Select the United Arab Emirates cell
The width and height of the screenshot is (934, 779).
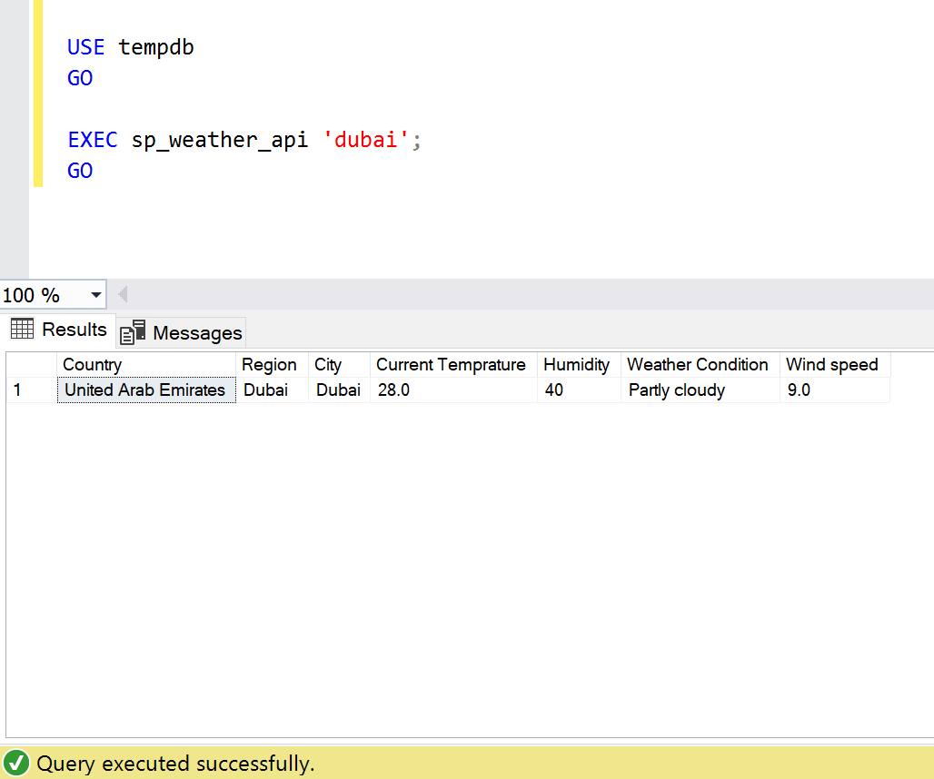(x=145, y=390)
